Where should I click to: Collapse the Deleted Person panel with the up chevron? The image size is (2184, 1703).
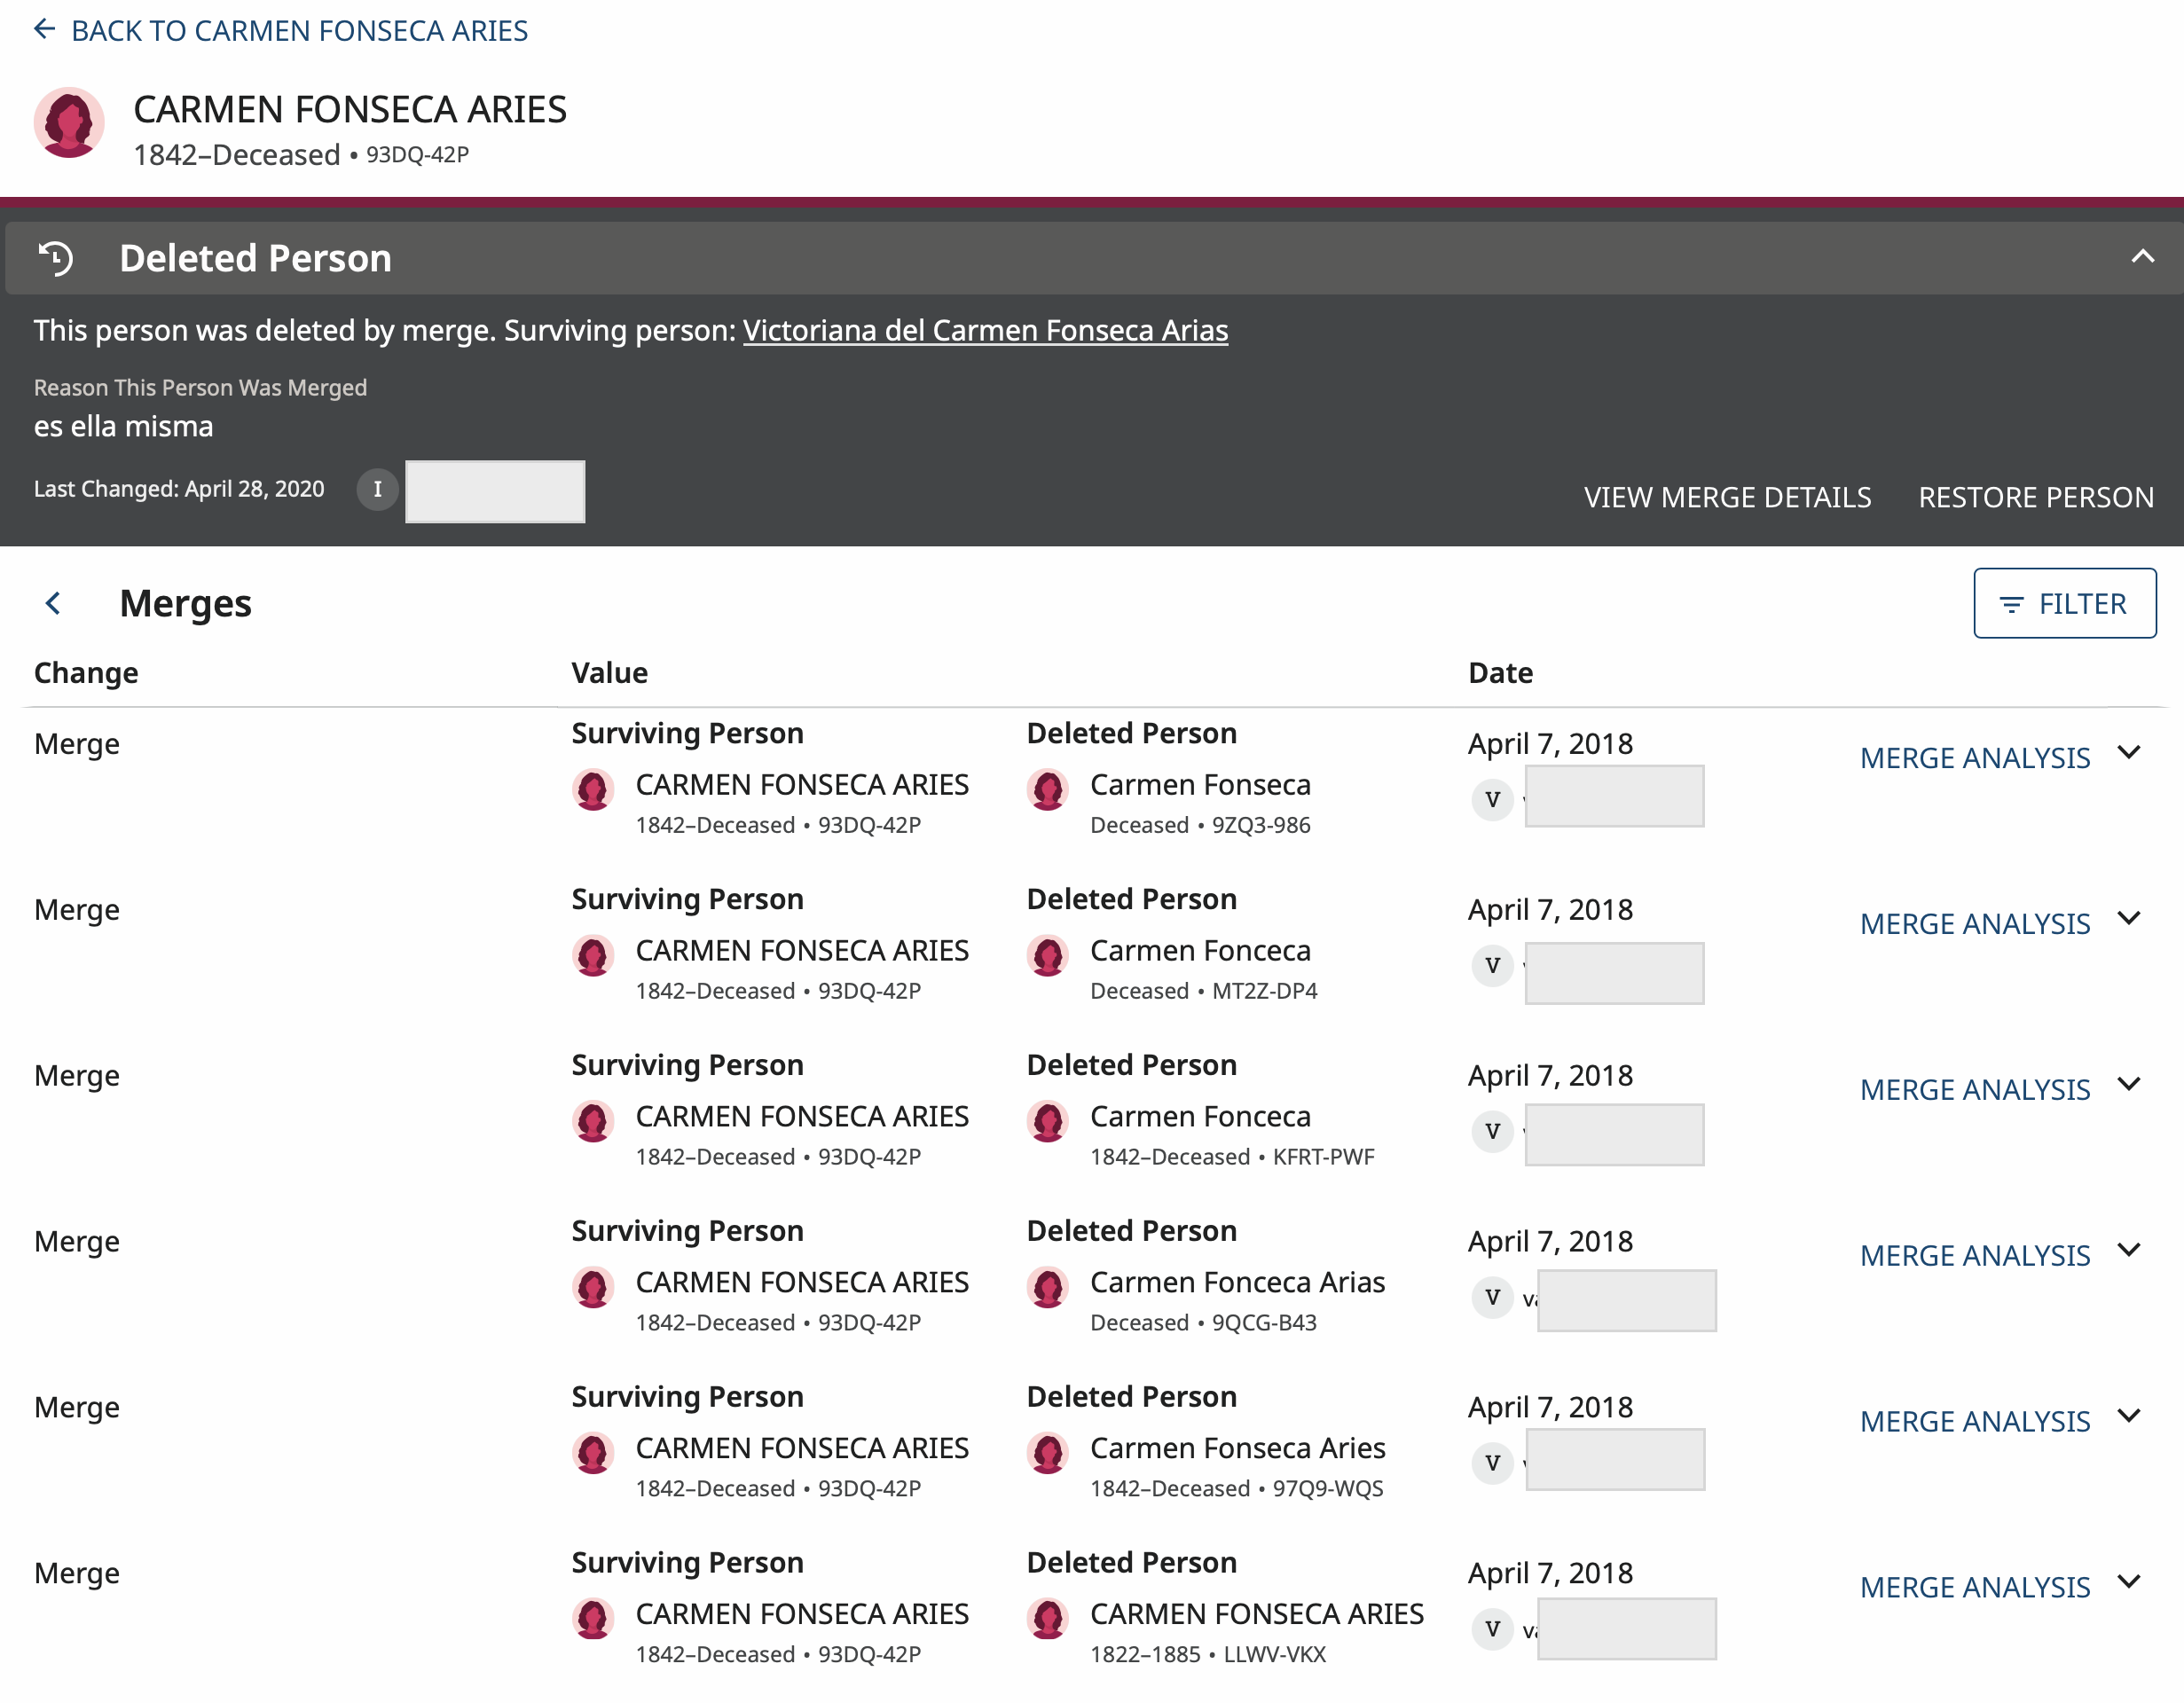pyautogui.click(x=2142, y=257)
